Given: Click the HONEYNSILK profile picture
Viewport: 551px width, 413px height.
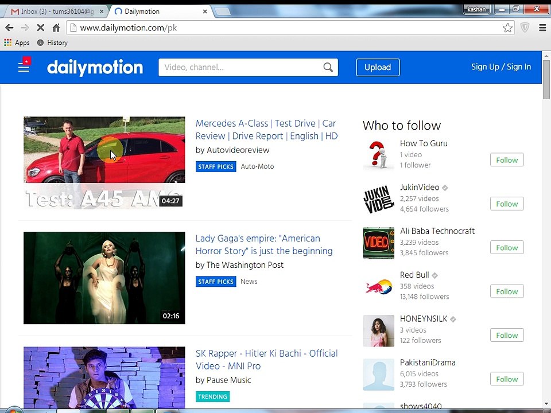Looking at the screenshot, I should 378,331.
